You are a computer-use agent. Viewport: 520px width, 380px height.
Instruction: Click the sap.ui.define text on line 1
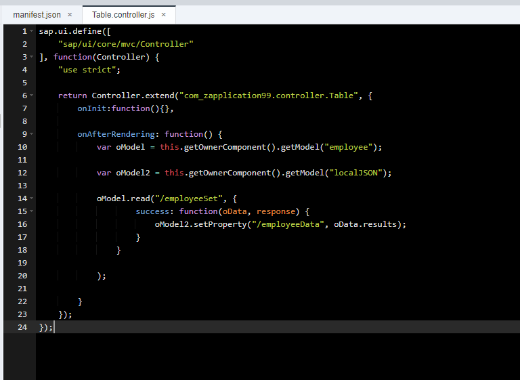[x=71, y=31]
